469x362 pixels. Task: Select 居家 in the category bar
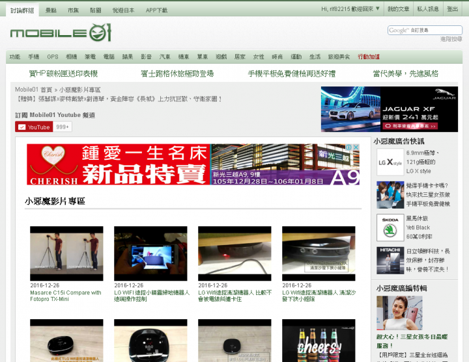(240, 57)
